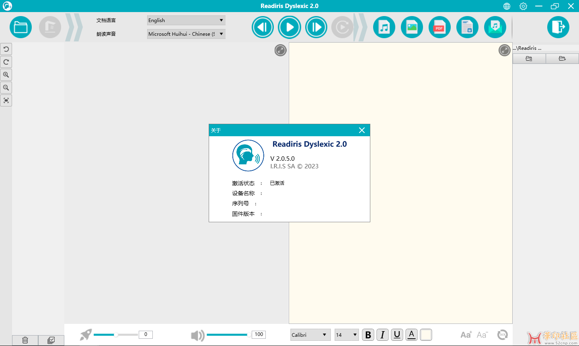Image resolution: width=579 pixels, height=346 pixels.
Task: Skip to the next sentence
Action: click(x=316, y=27)
